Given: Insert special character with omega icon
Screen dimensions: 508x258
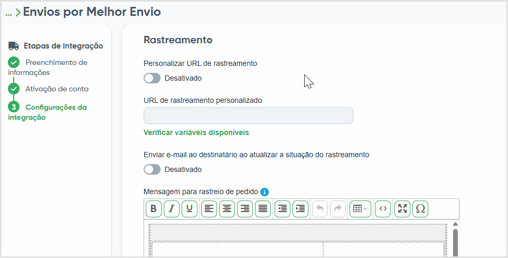Looking at the screenshot, I should coord(420,209).
